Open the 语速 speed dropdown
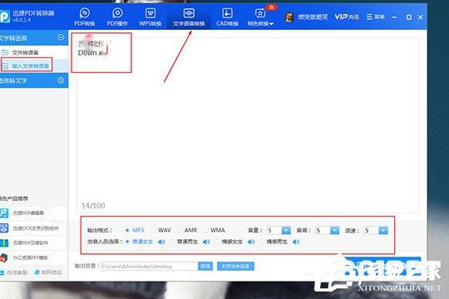This screenshot has height=299, width=449. pos(383,230)
